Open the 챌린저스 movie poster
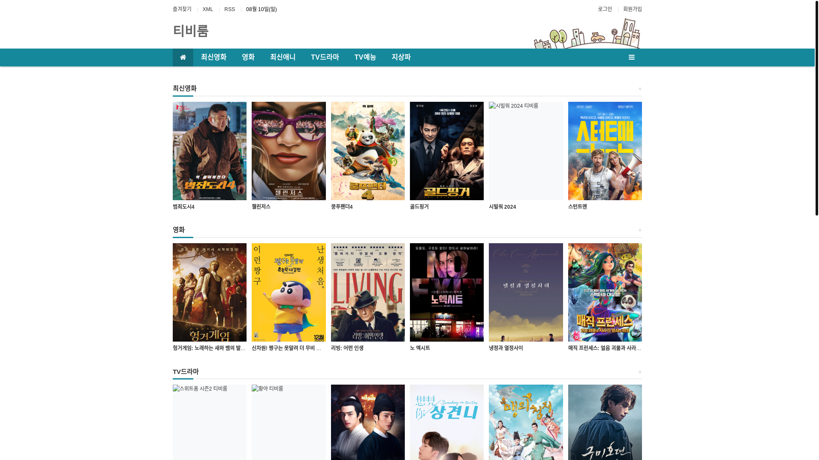This screenshot has height=460, width=819. tap(288, 151)
